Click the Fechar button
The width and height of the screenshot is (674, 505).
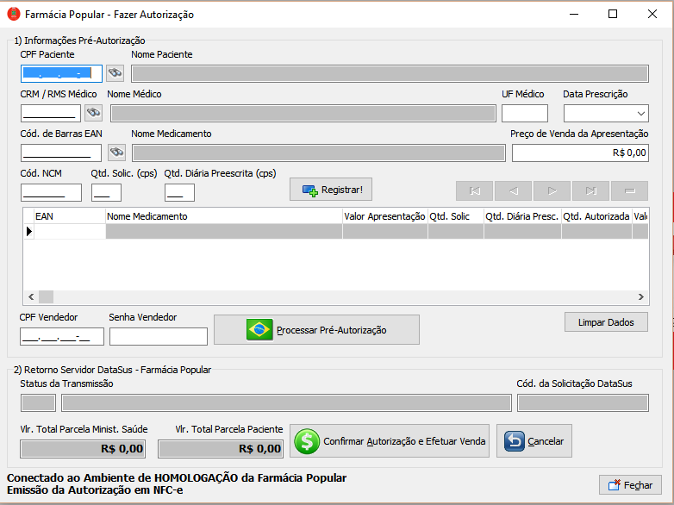click(x=630, y=485)
